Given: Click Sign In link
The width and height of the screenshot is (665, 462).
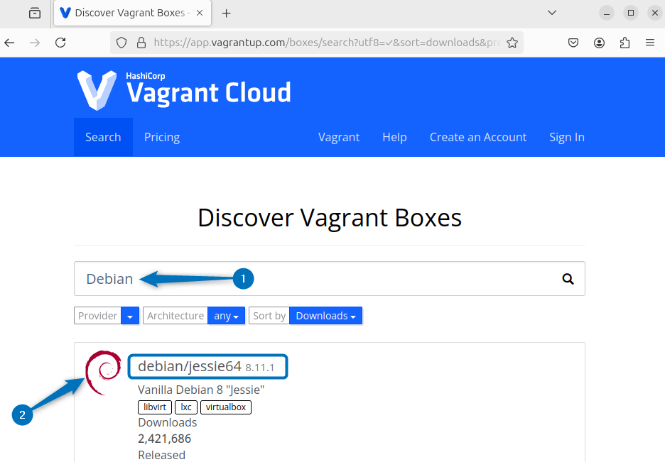Looking at the screenshot, I should 566,137.
